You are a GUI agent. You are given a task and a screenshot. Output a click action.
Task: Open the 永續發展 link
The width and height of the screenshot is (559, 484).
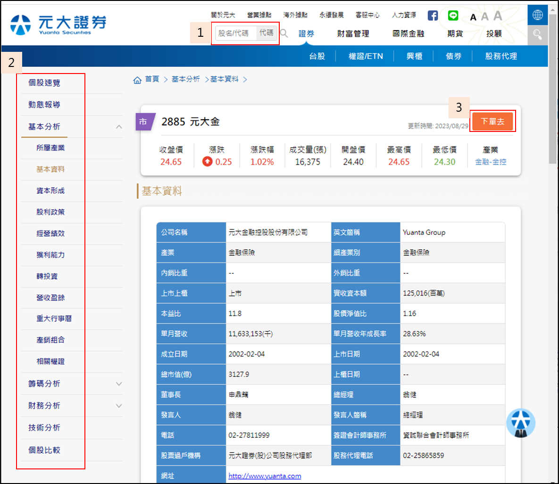(332, 15)
